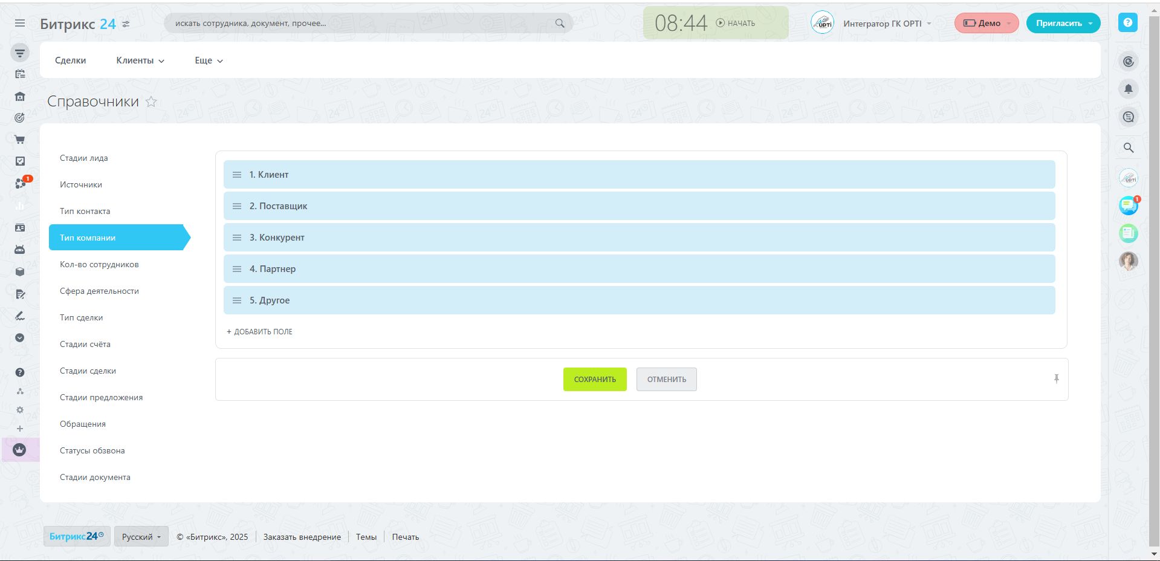The width and height of the screenshot is (1160, 561).
Task: Open the Темы footer link
Action: click(366, 537)
